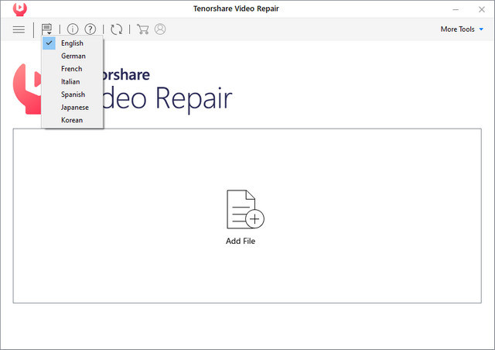Choose Japanese from the language list

72,107
